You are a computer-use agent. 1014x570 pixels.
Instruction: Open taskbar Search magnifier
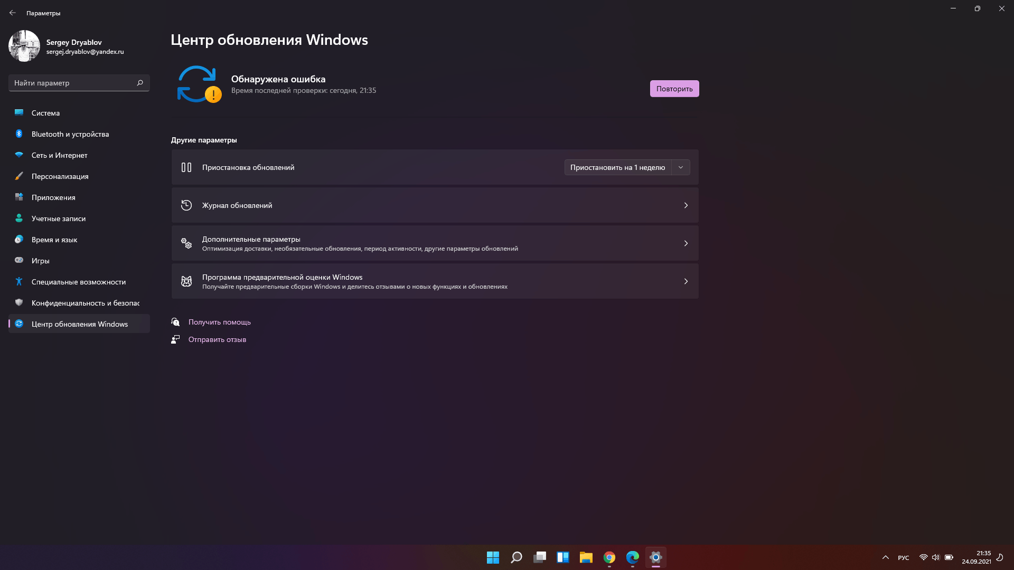tap(516, 557)
